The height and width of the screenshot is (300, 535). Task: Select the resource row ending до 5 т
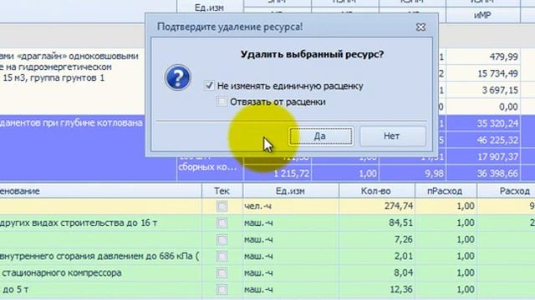16,289
